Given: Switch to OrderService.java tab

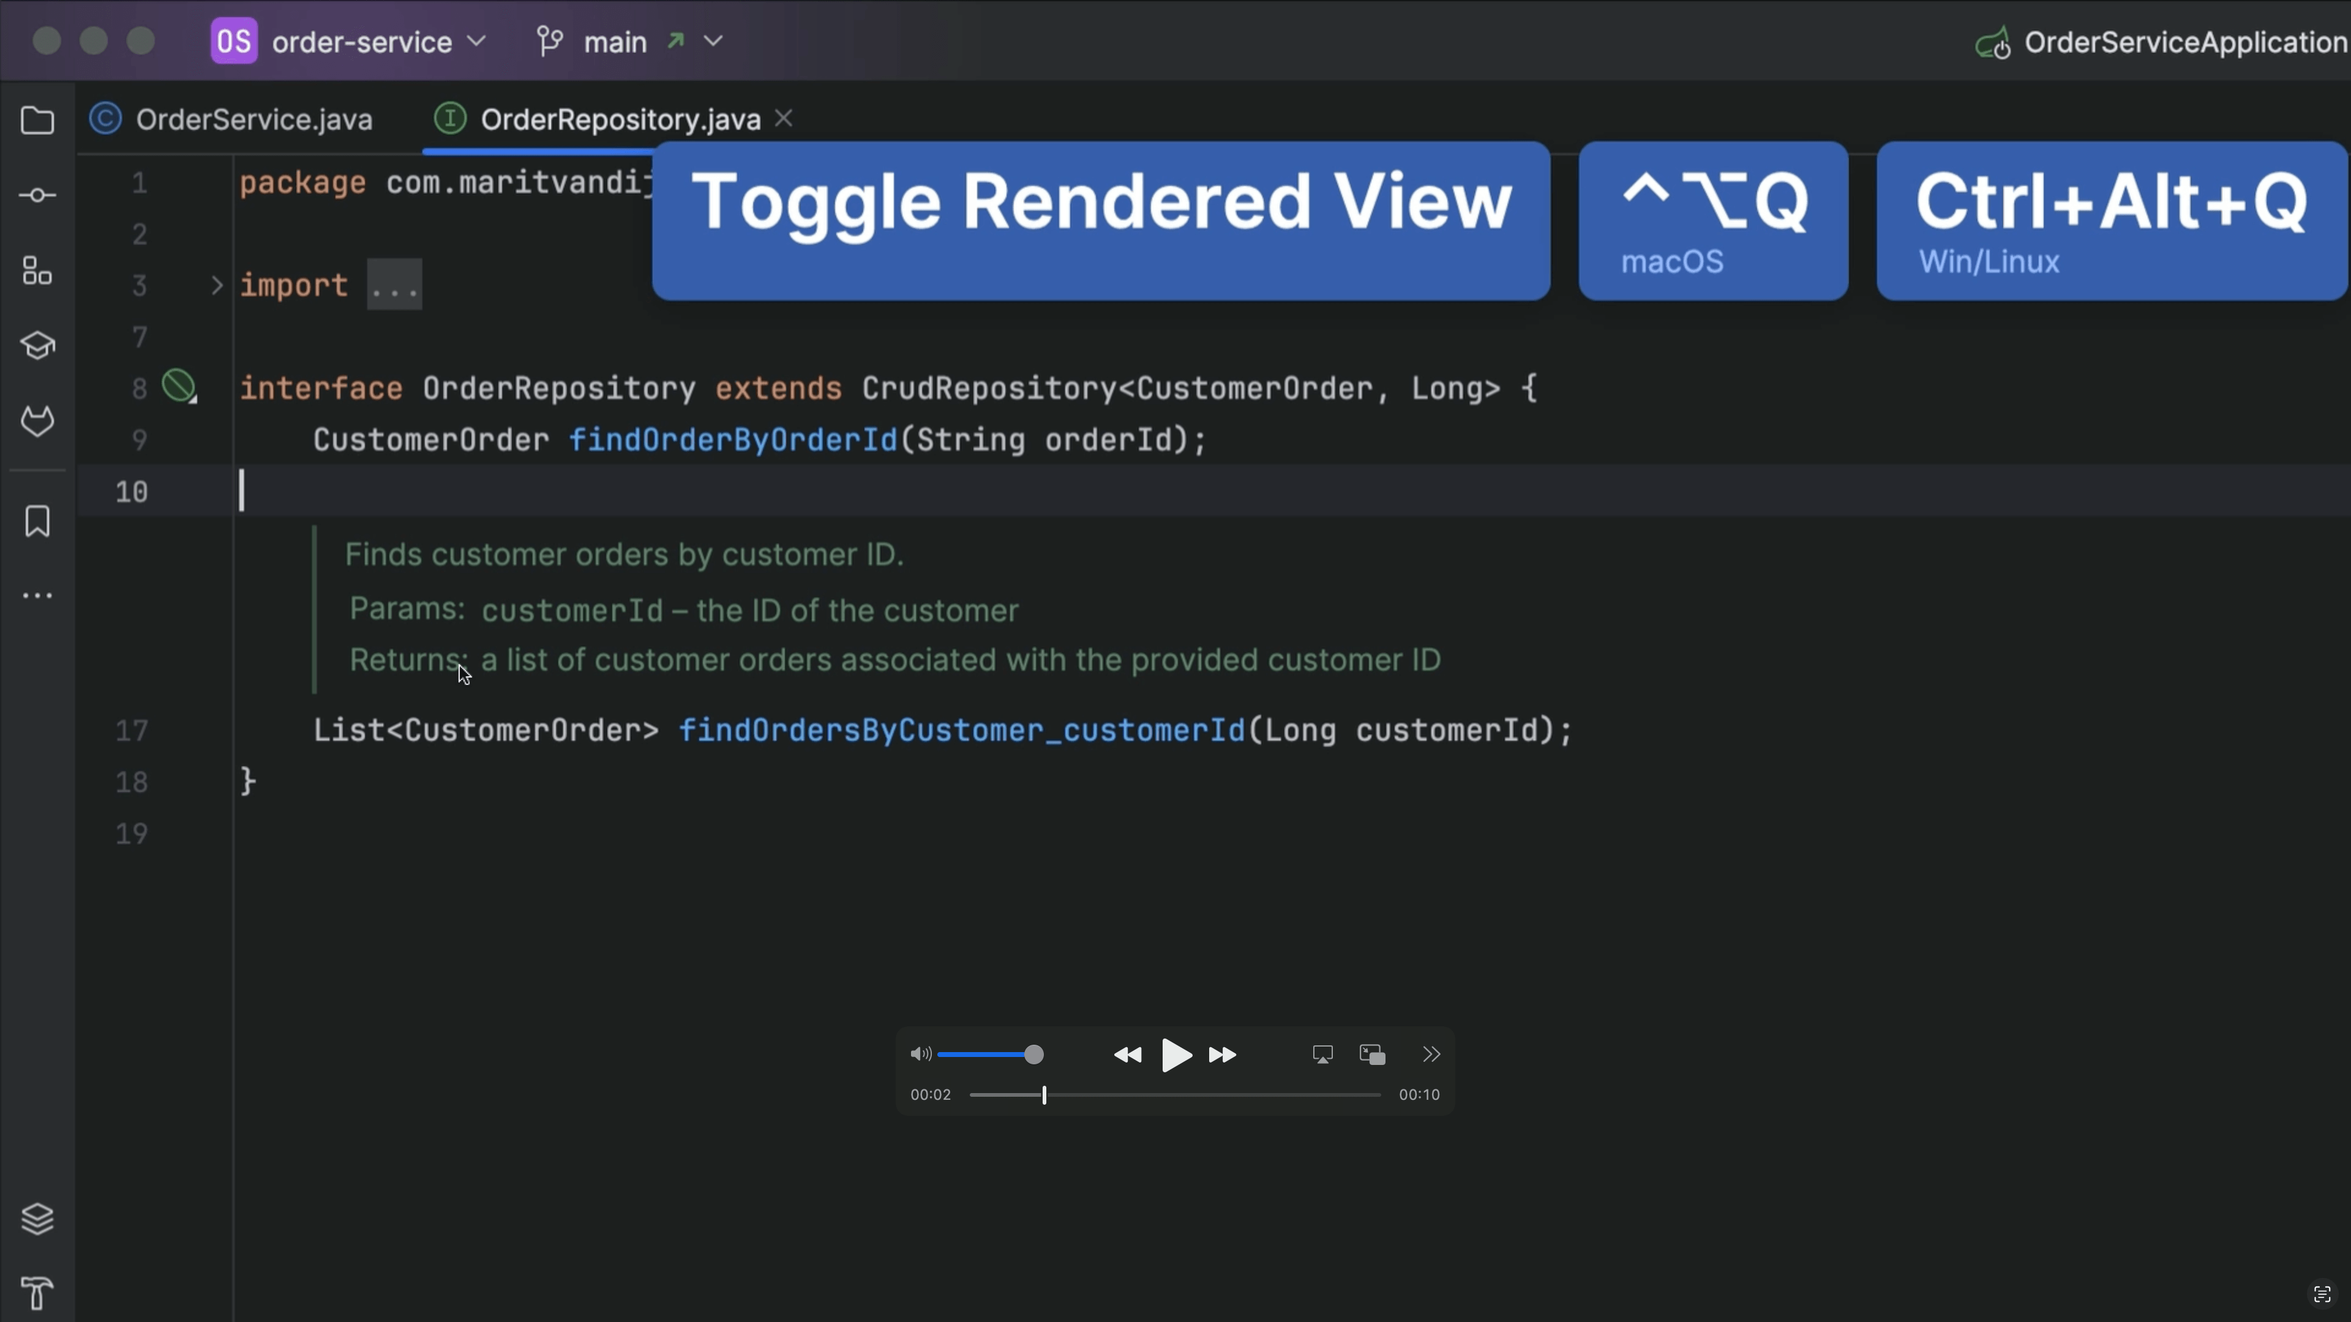Looking at the screenshot, I should click(x=253, y=119).
